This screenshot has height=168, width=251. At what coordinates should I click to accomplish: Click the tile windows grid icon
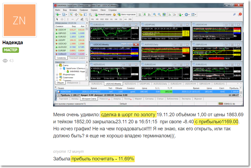tap(164, 15)
